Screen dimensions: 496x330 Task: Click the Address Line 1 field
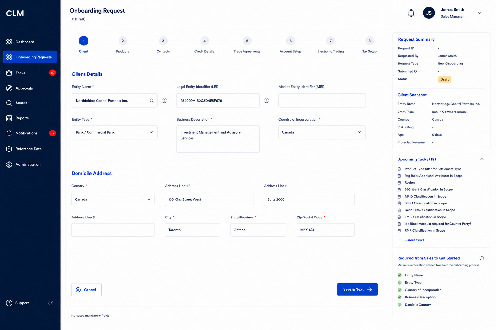(209, 199)
